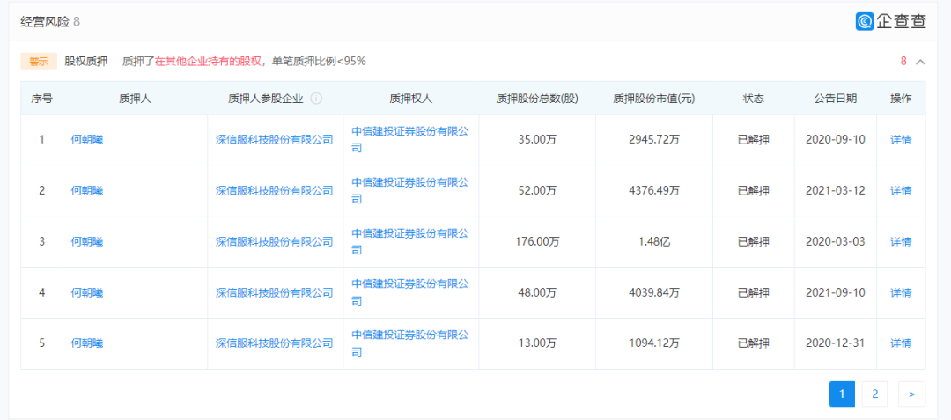Open 中信建投证券股份有限公司 in row 4
This screenshot has width=951, height=420.
coord(410,292)
